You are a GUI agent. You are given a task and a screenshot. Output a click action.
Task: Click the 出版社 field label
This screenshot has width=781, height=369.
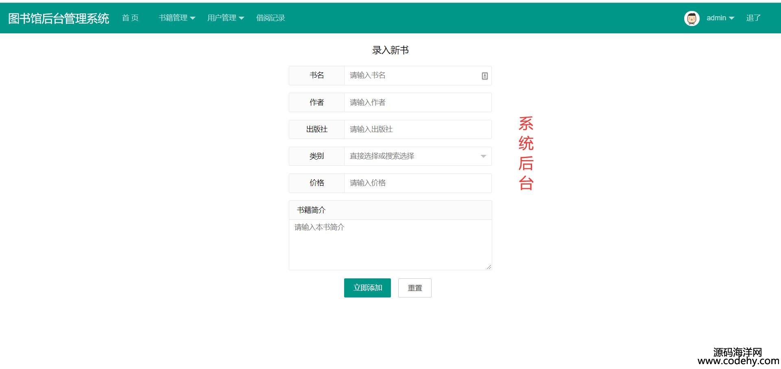(x=316, y=129)
